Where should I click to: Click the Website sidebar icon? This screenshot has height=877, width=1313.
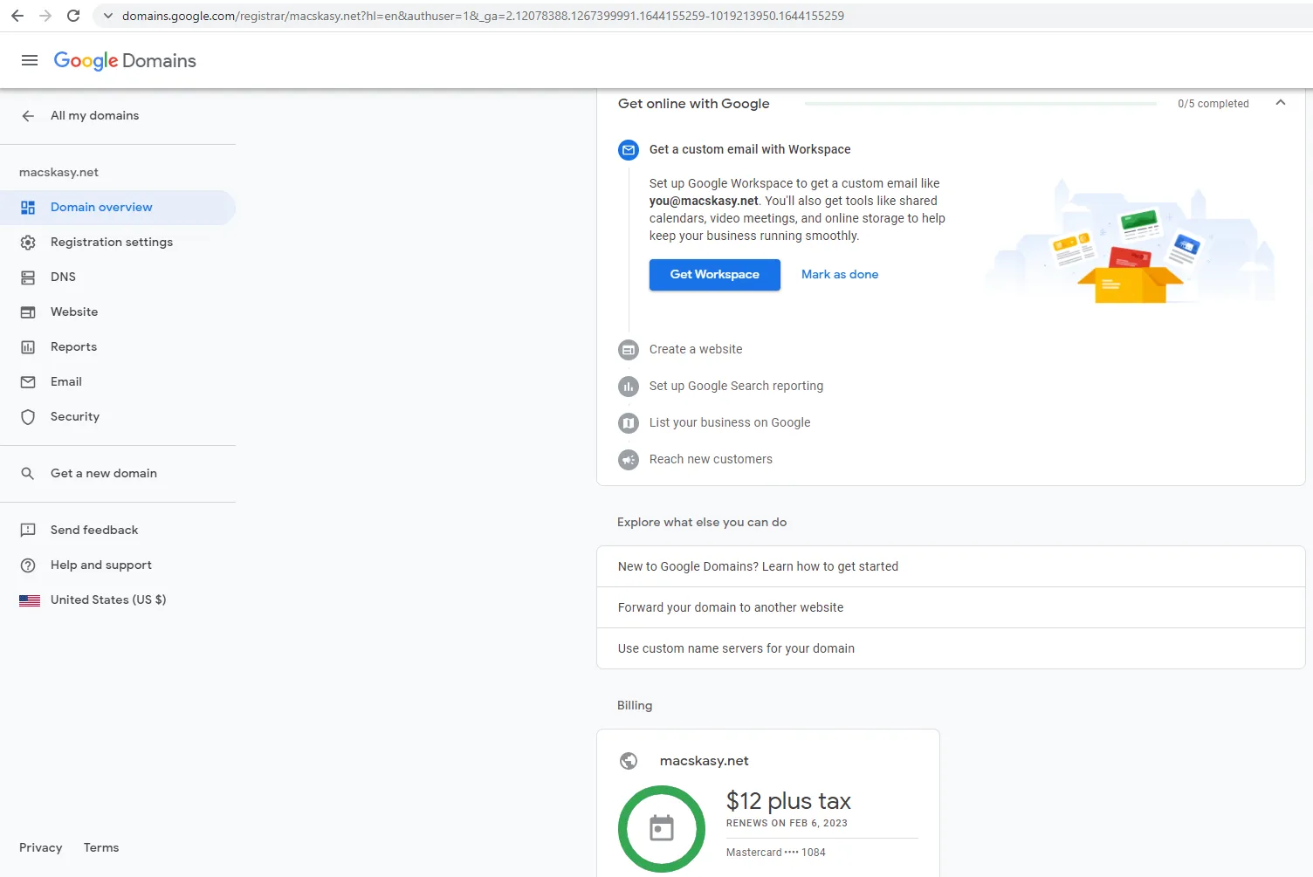coord(28,312)
